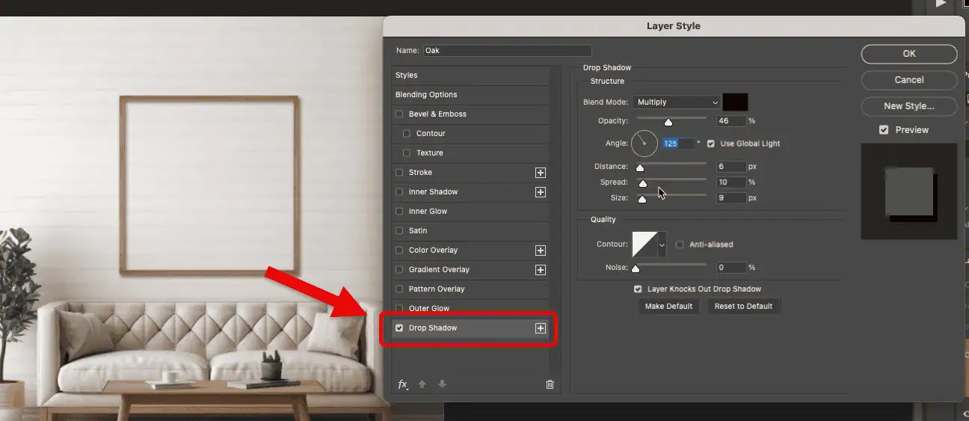Click the plus icon beside Color Overlay
The height and width of the screenshot is (421, 969).
(541, 251)
